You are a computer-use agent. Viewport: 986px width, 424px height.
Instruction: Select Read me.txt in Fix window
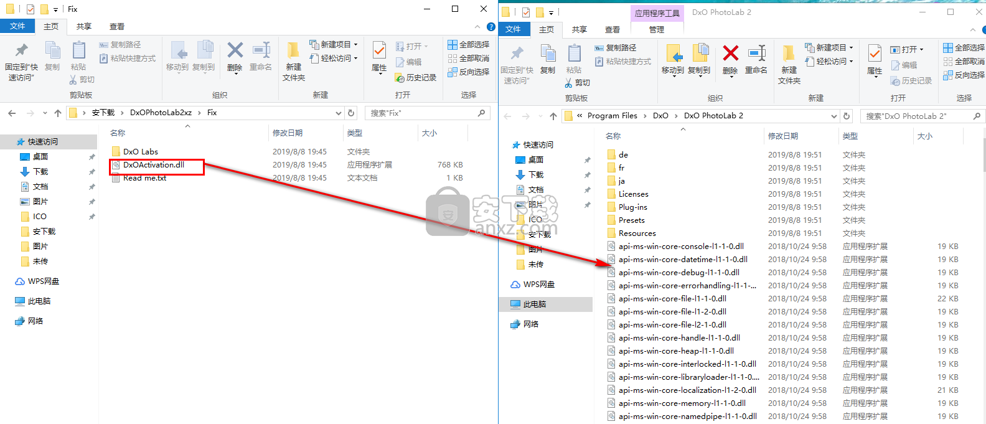tap(144, 178)
